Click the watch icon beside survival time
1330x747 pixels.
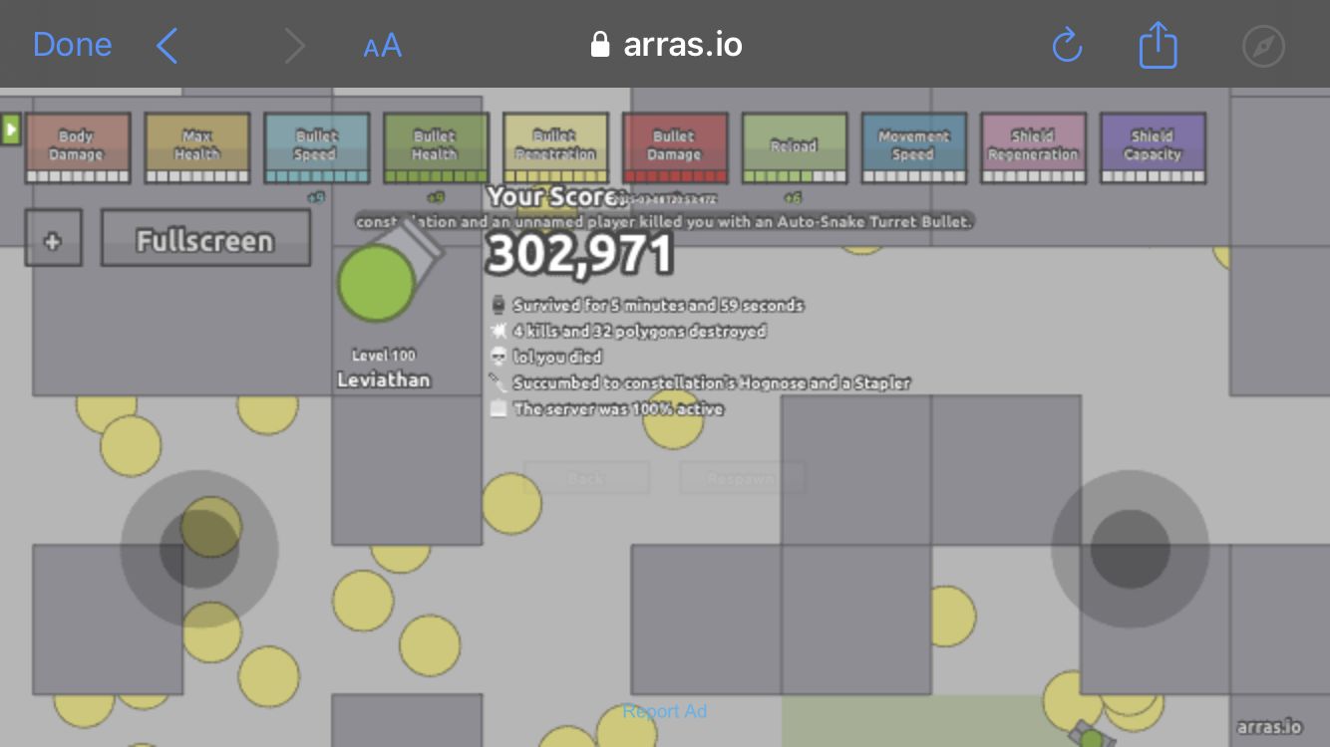[x=499, y=306]
